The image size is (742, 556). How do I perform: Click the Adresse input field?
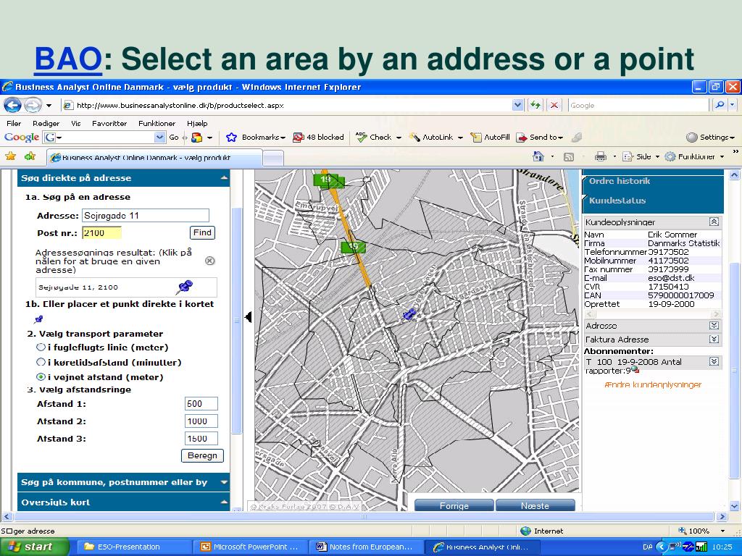pyautogui.click(x=145, y=216)
